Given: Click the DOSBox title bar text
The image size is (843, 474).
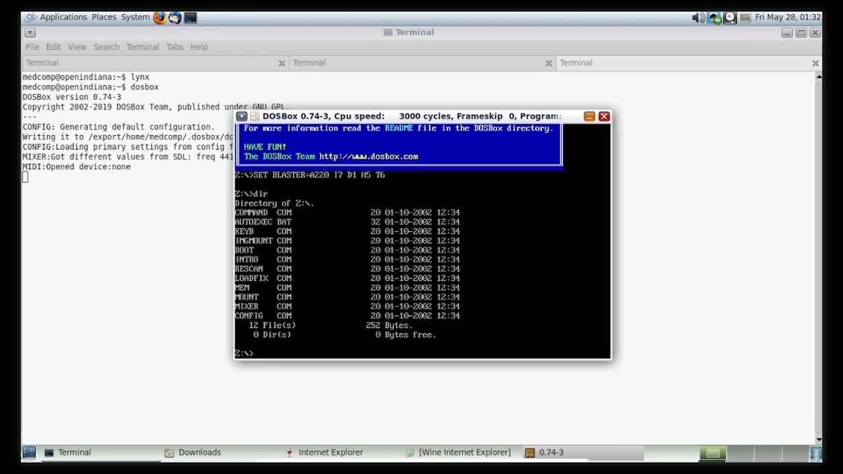Looking at the screenshot, I should pos(412,117).
